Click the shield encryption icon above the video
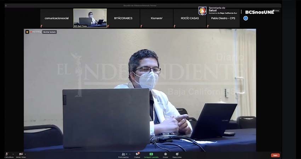This screenshot has height=159, width=301. click(x=27, y=32)
